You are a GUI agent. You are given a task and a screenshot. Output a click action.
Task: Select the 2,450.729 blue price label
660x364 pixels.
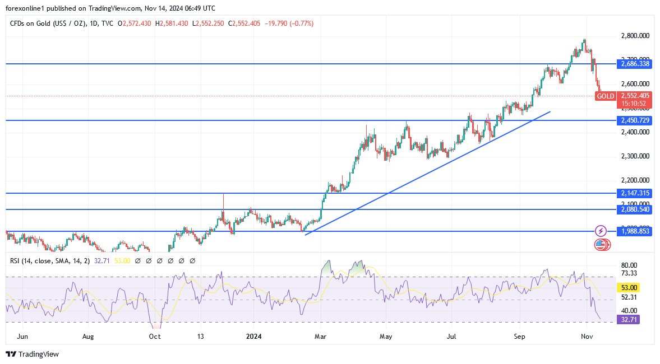point(635,120)
